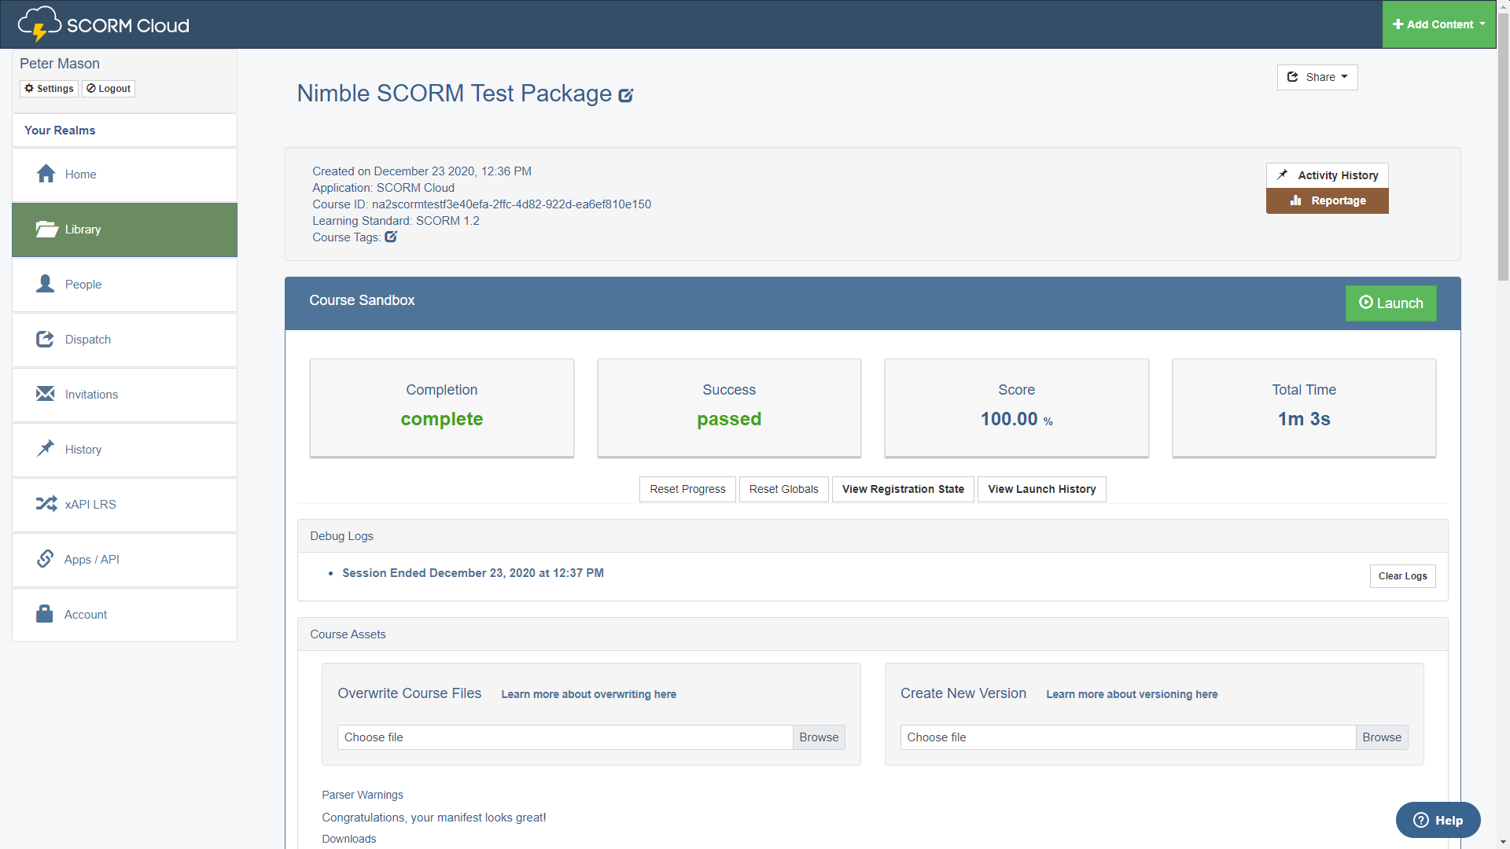Click the Success passed card
Image resolution: width=1510 pixels, height=849 pixels.
[x=729, y=407]
